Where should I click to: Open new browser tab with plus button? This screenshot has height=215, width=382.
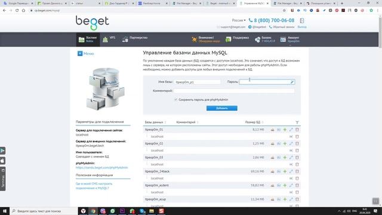pos(342,4)
